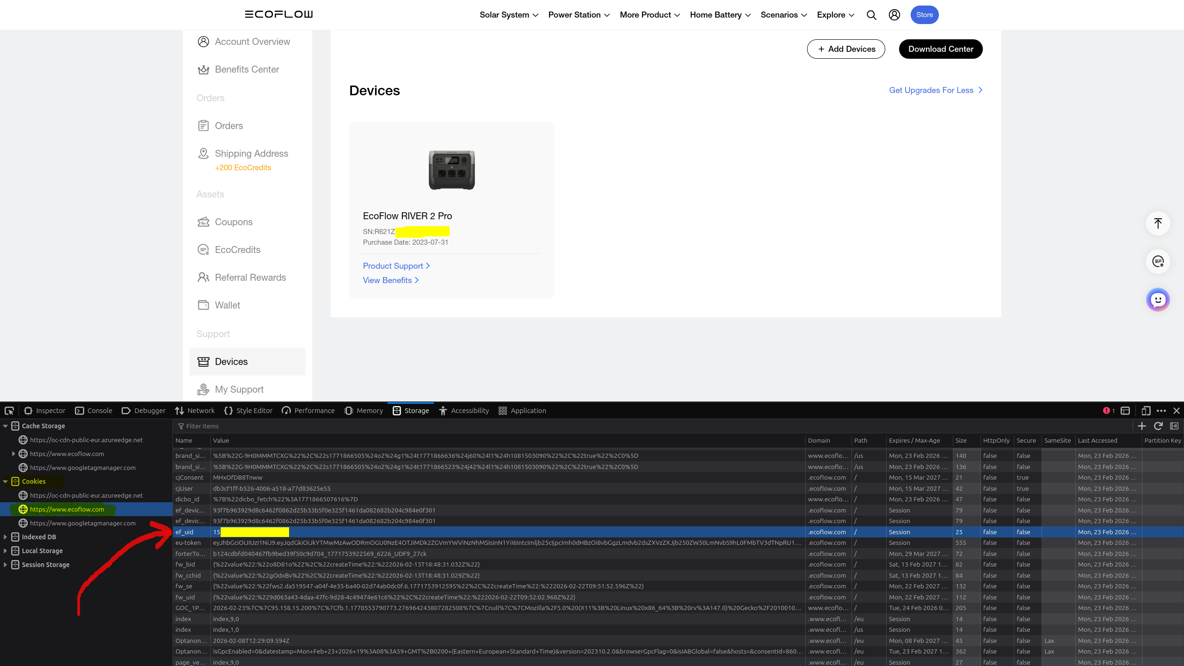1184x666 pixels.
Task: Expand the Indexed DB tree node
Action: point(5,537)
